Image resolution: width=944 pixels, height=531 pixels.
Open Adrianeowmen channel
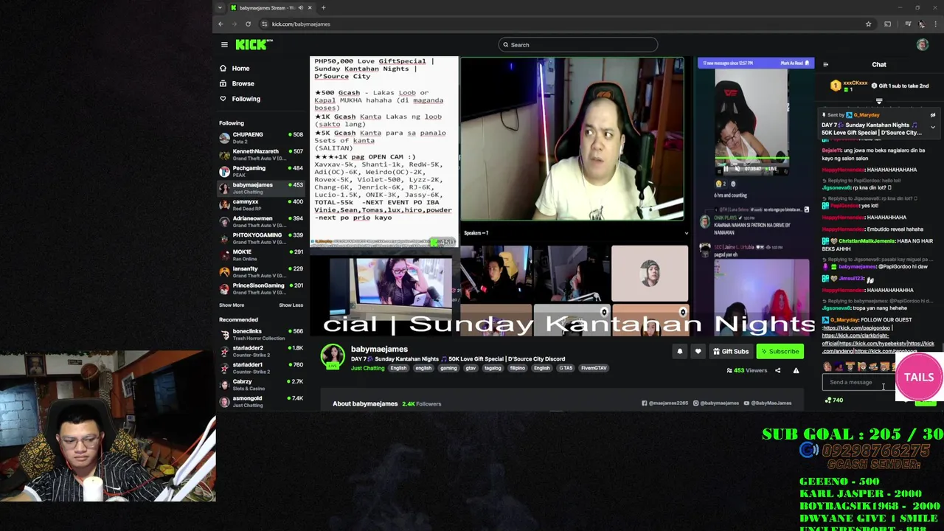[x=261, y=221]
